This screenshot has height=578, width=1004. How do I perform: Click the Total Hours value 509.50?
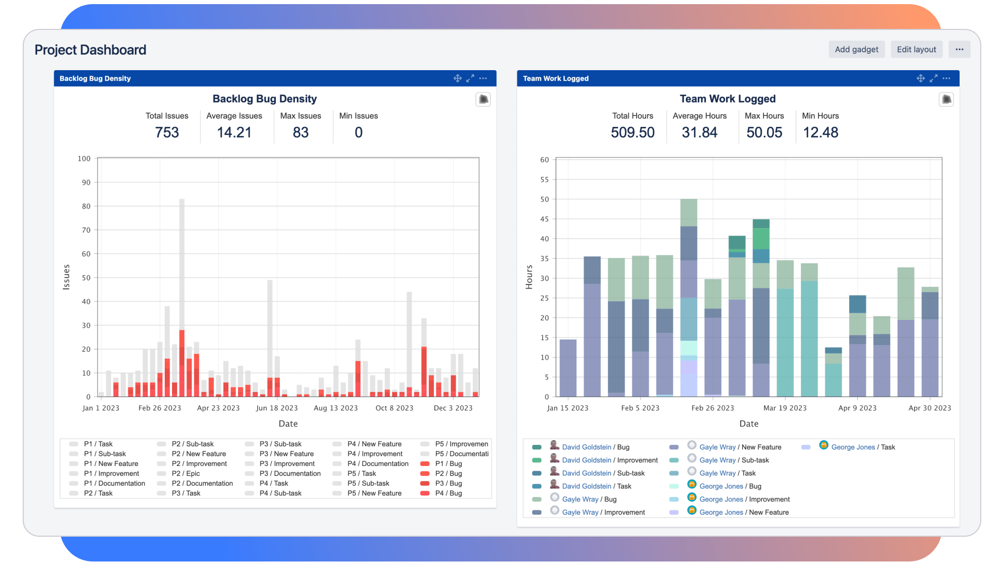(633, 133)
